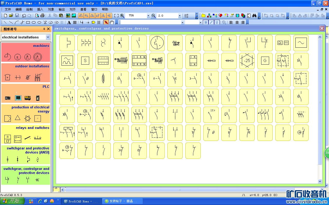Switch to ProfiCAD Home taskbar button
329x205 pixels.
[x=81, y=201]
